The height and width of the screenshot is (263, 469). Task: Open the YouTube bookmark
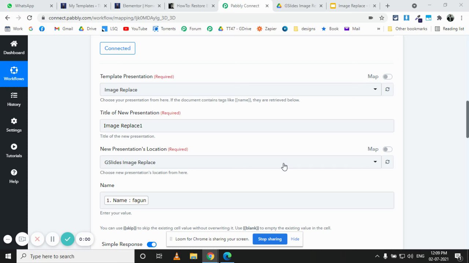pyautogui.click(x=135, y=29)
